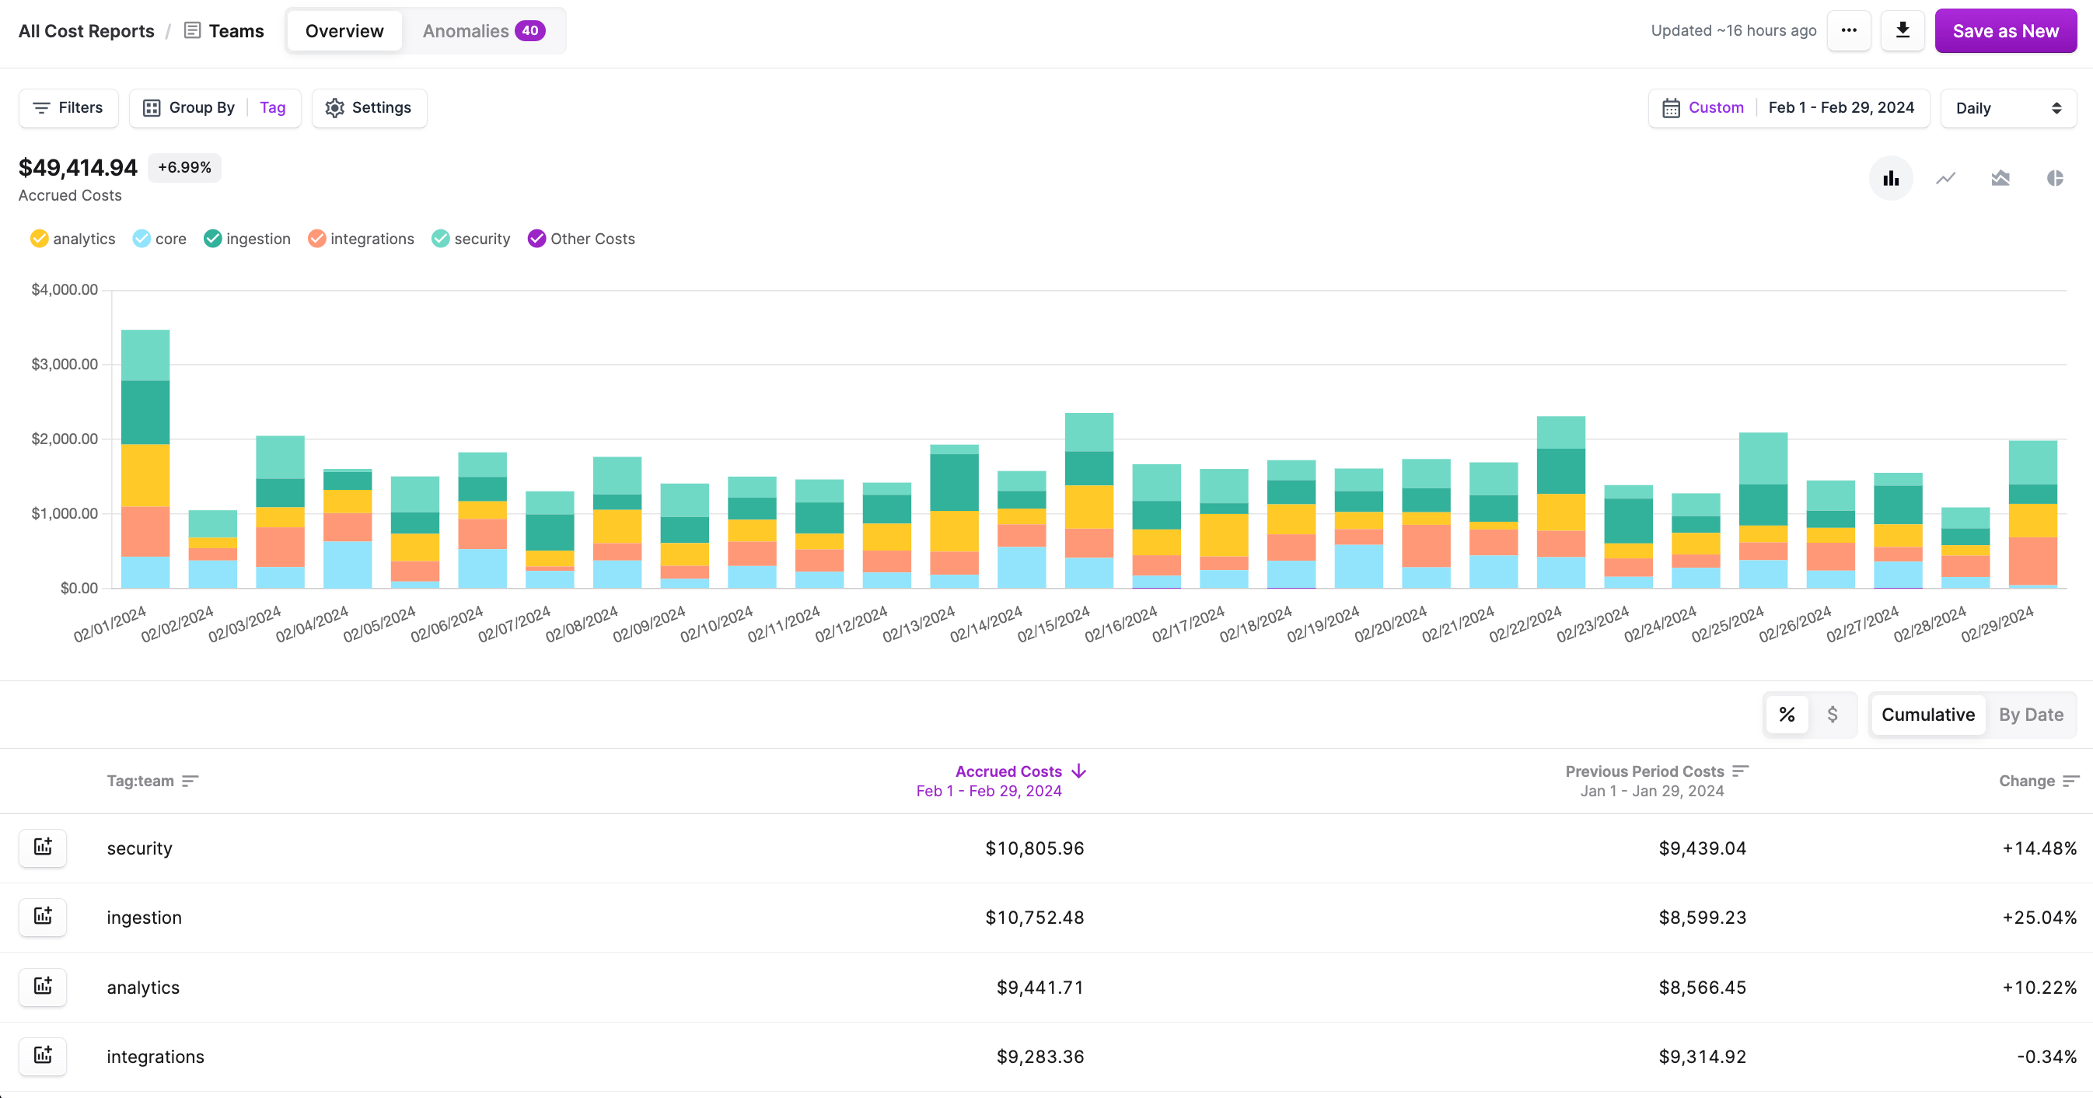Download the cost report

[x=1902, y=30]
